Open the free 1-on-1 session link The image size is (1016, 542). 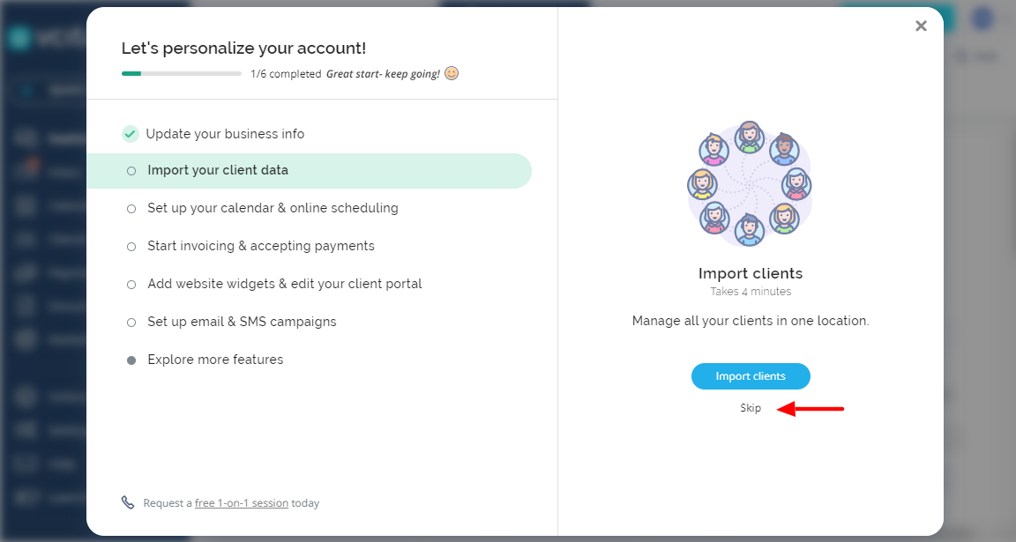[242, 503]
